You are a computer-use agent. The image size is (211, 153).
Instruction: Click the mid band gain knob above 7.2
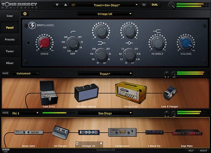[129, 31]
